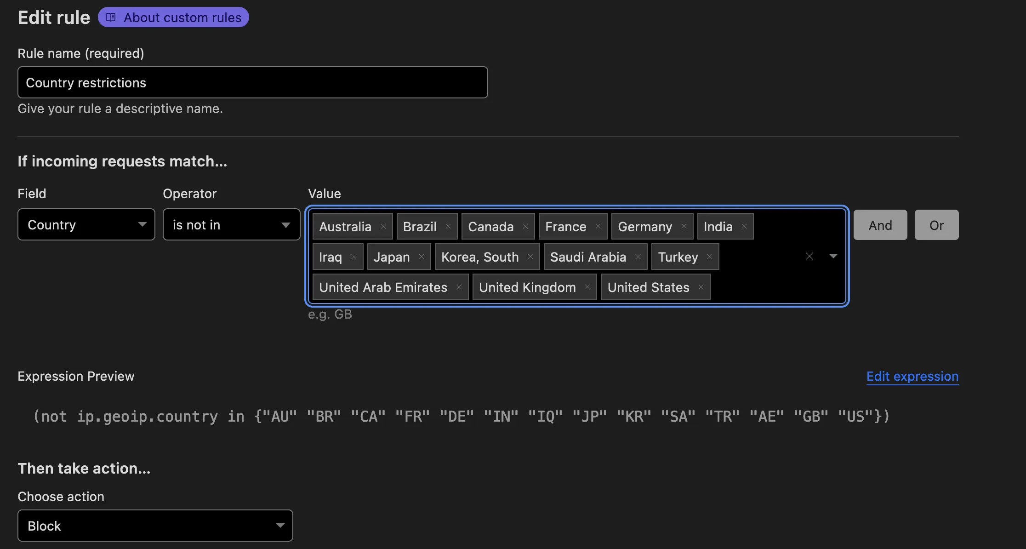
Task: Open the Country field dropdown
Action: coord(86,224)
